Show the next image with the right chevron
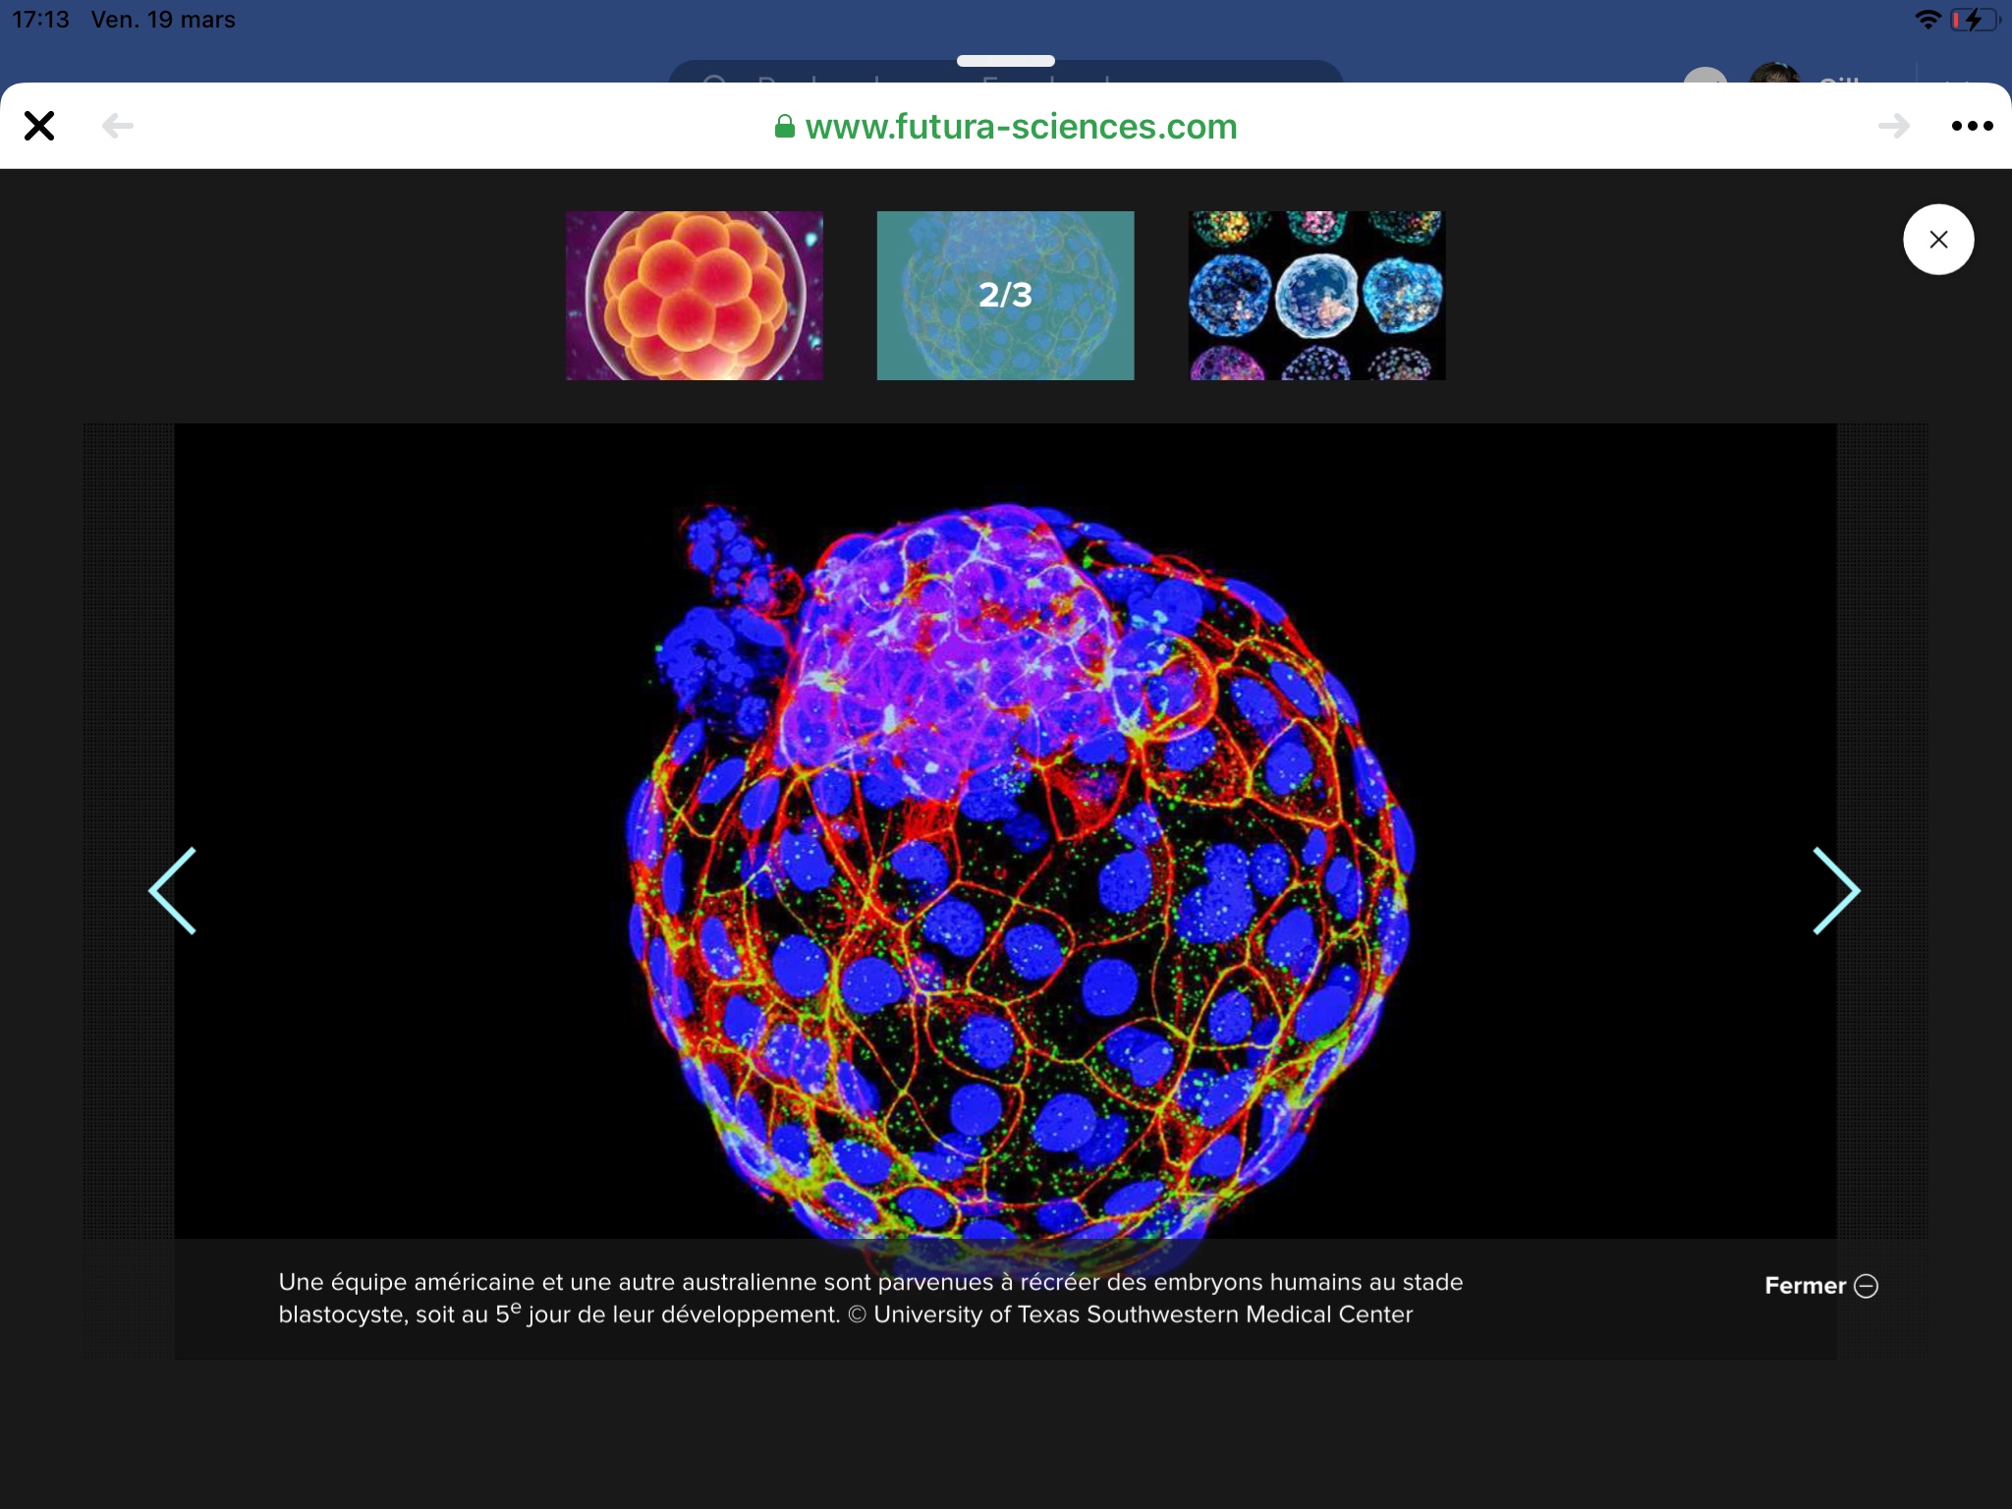Viewport: 2012px width, 1509px height. (x=1835, y=890)
